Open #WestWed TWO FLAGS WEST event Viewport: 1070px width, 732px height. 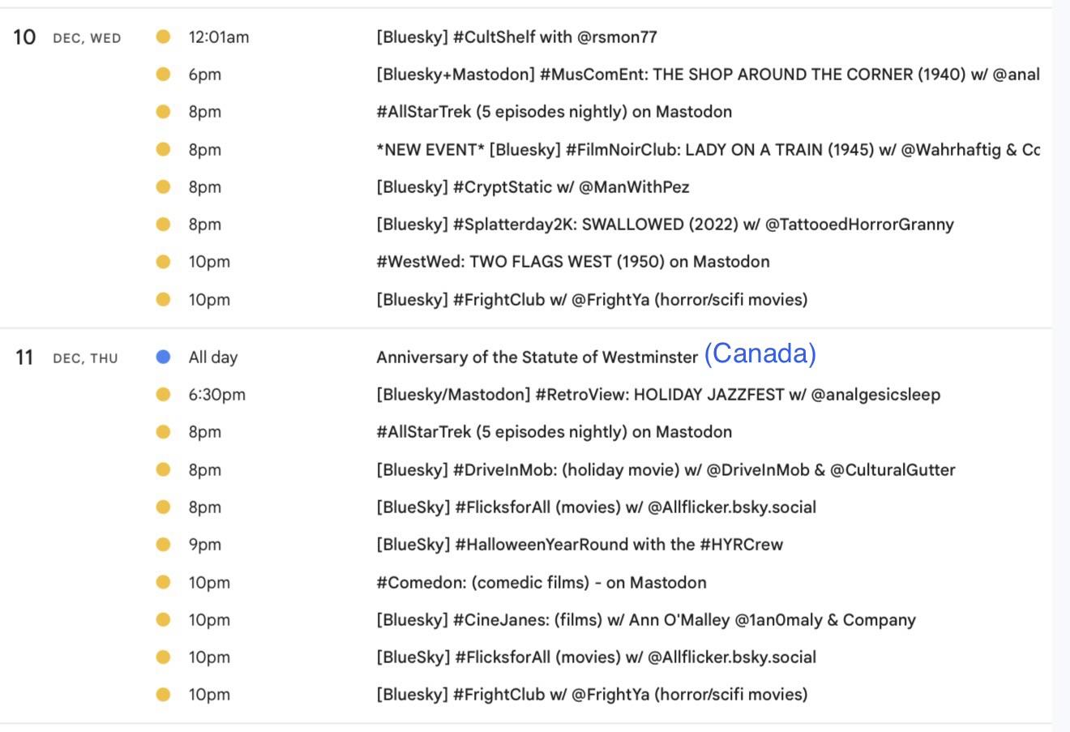[572, 262]
